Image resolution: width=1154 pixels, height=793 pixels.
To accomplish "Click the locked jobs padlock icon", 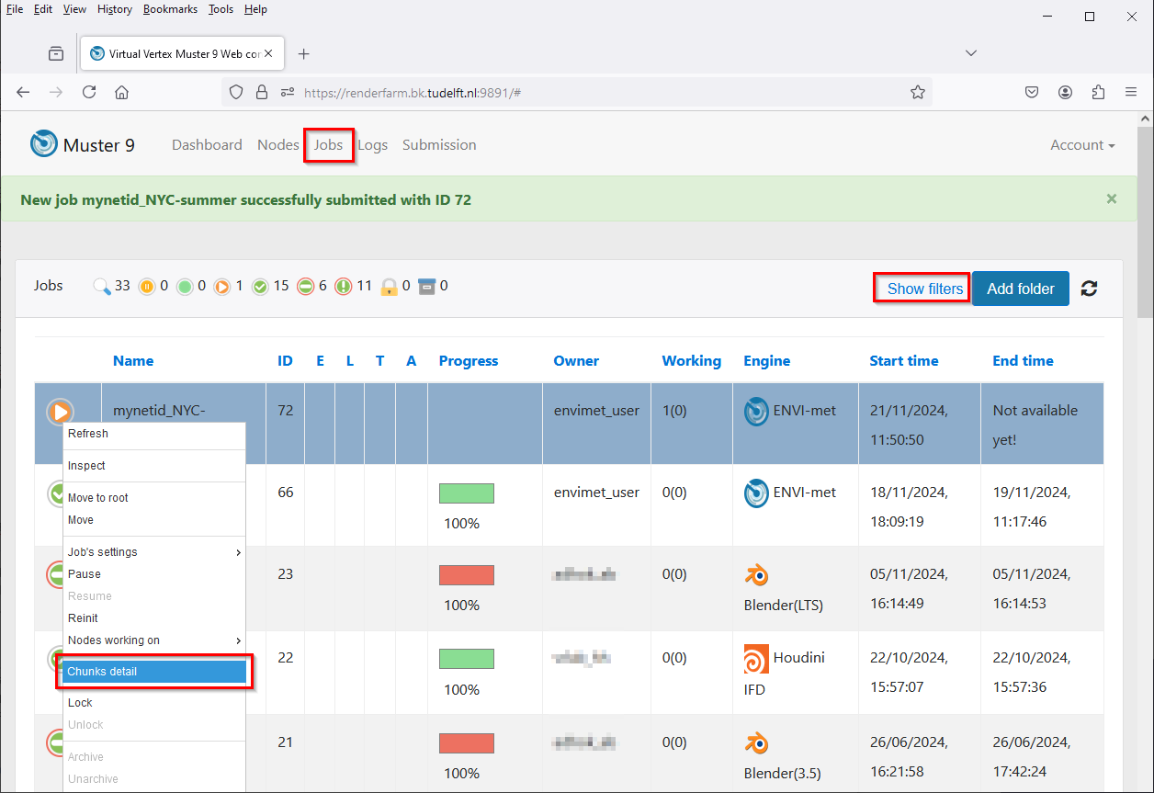I will coord(388,285).
